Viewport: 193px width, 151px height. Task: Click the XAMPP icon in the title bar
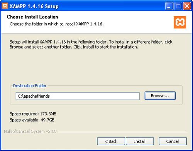(5, 6)
